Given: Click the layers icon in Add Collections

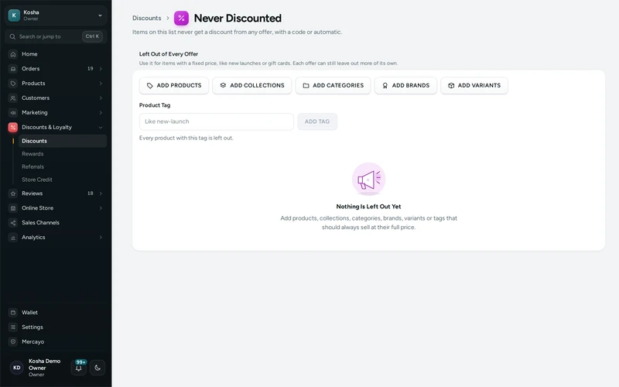Looking at the screenshot, I should pos(223,85).
